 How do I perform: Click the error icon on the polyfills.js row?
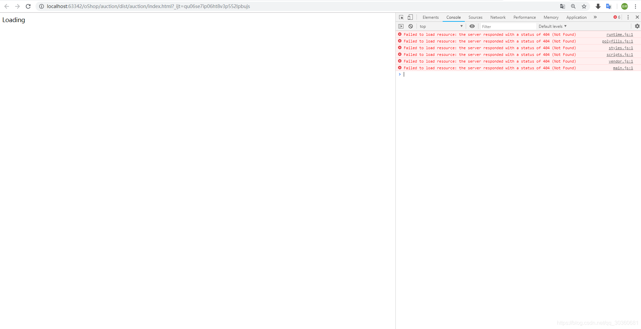pos(400,41)
